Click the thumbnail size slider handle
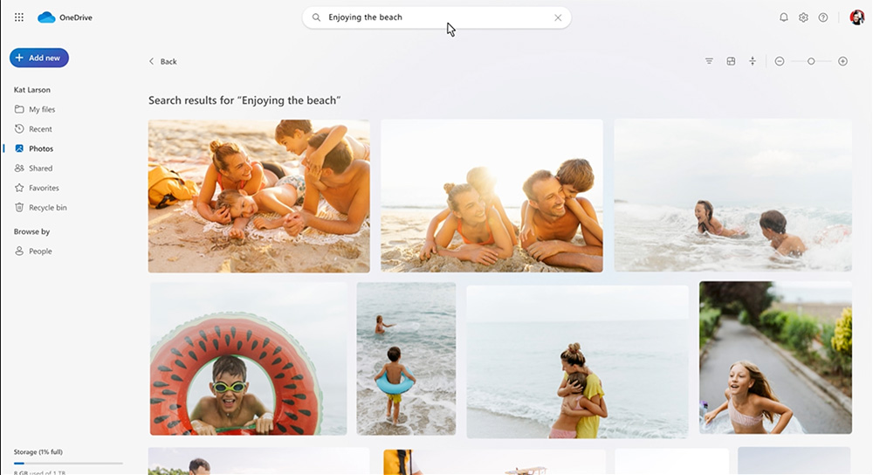 [811, 61]
